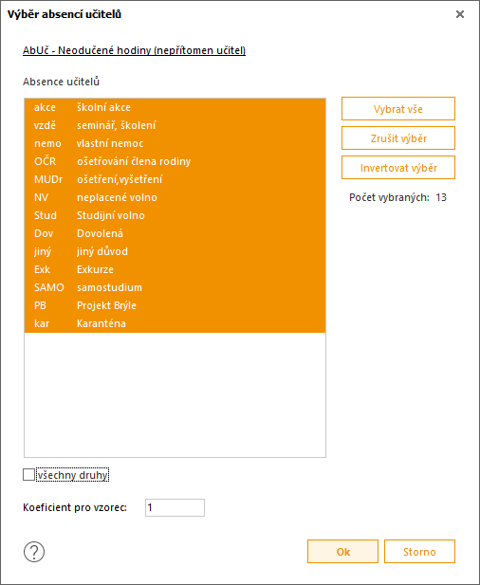Screen dimensions: 480x585
Task: Pick the 'Projekt Brýle' entry
Action: [175, 305]
